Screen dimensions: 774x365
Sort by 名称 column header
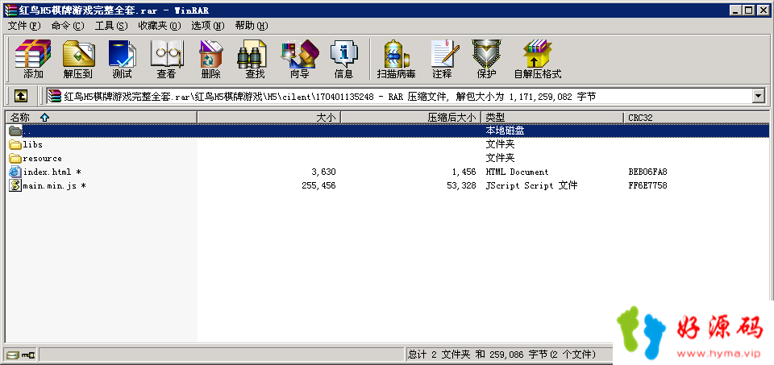point(102,118)
